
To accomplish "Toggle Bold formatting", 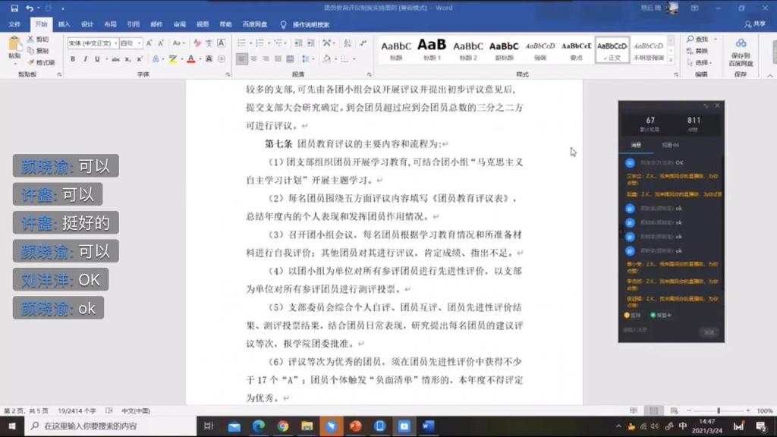I will (73, 59).
